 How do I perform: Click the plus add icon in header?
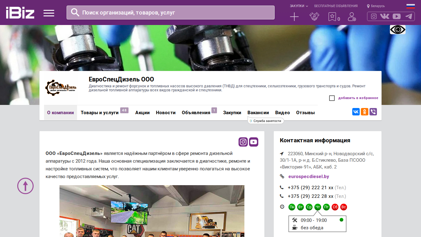tap(294, 17)
